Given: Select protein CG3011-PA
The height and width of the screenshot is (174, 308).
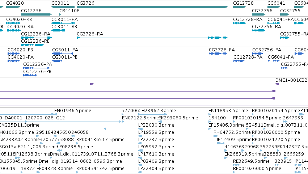Looking at the screenshot, I should 63,54.
